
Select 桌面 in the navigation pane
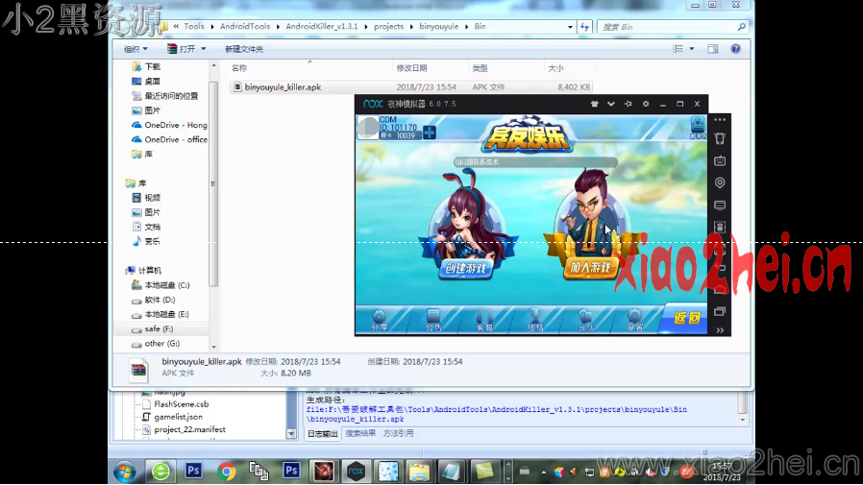point(153,82)
